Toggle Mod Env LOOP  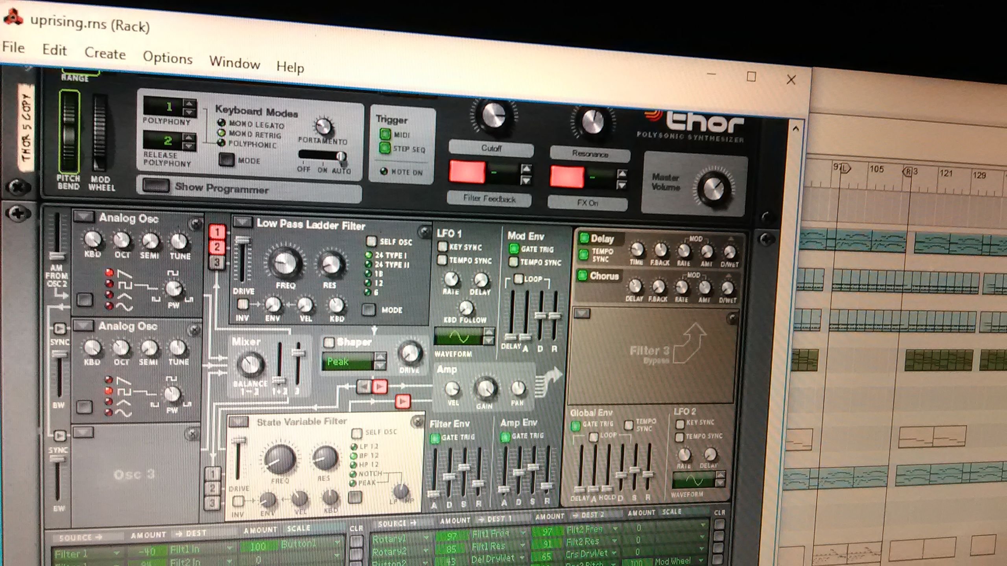pyautogui.click(x=518, y=278)
